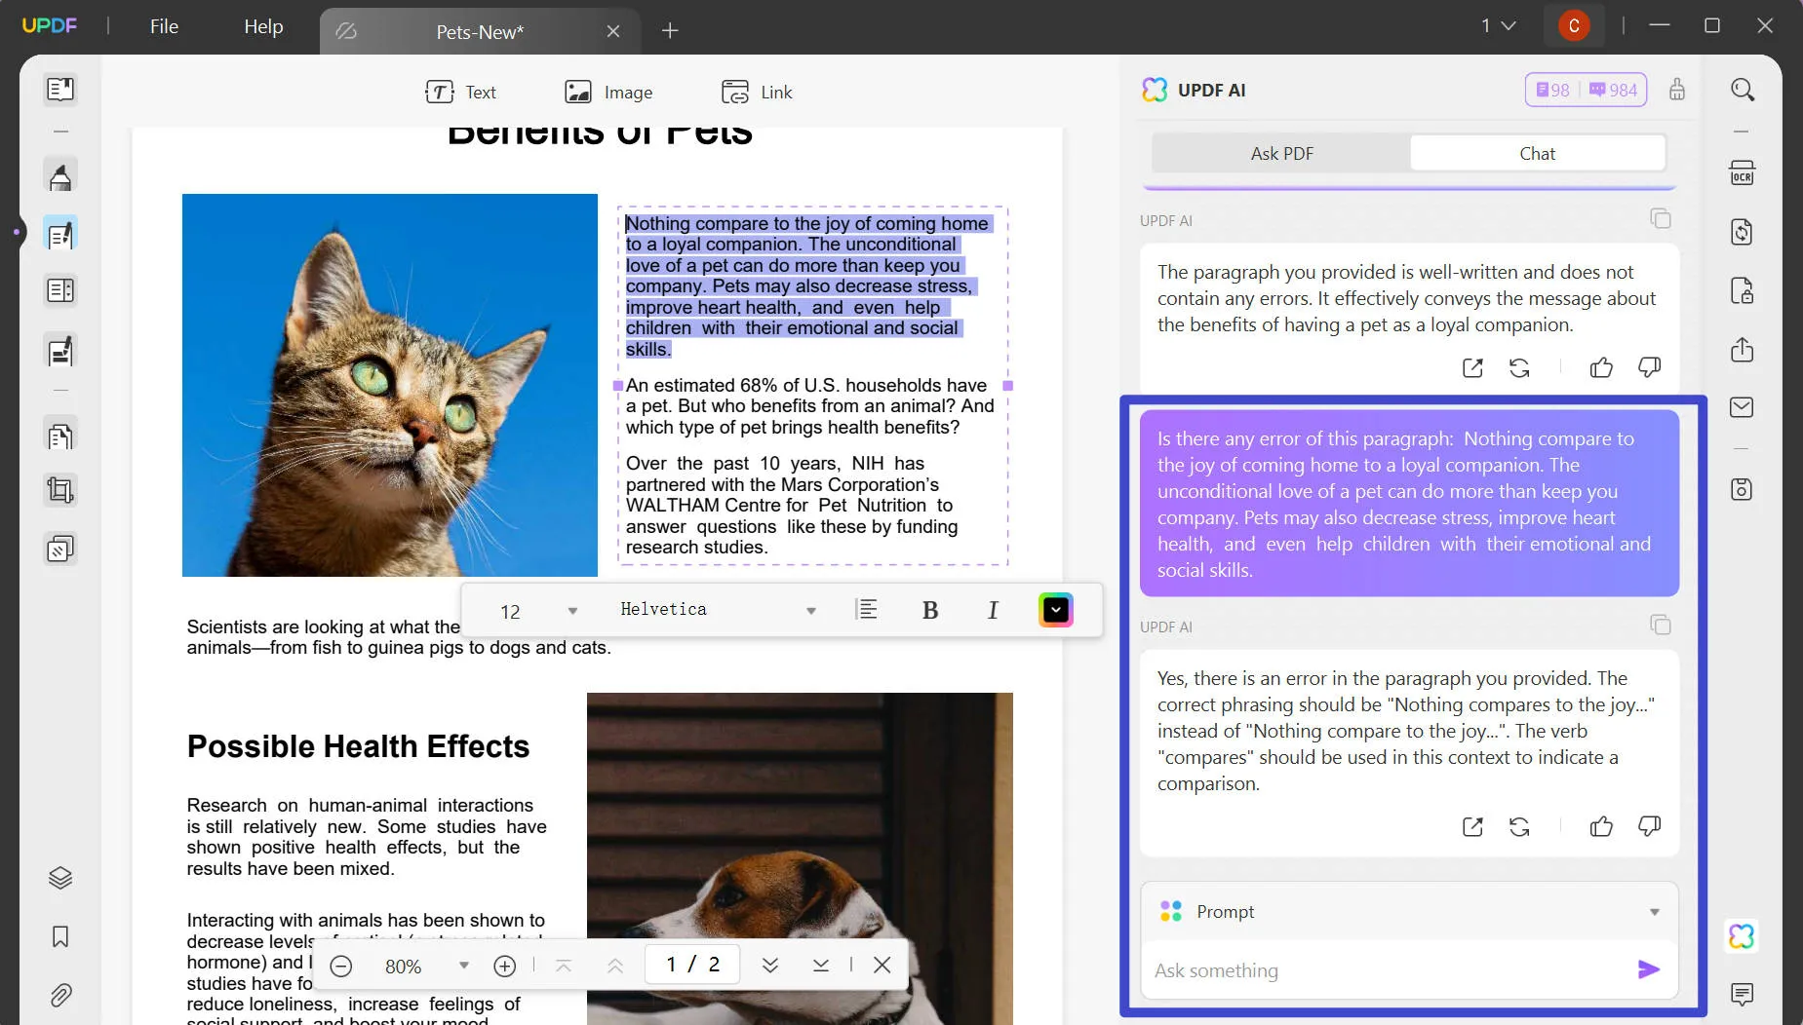The width and height of the screenshot is (1803, 1025).
Task: Send file by email icon
Action: pyautogui.click(x=1743, y=407)
